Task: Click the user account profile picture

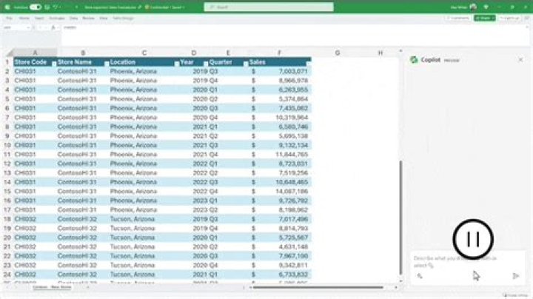Action: (473, 7)
